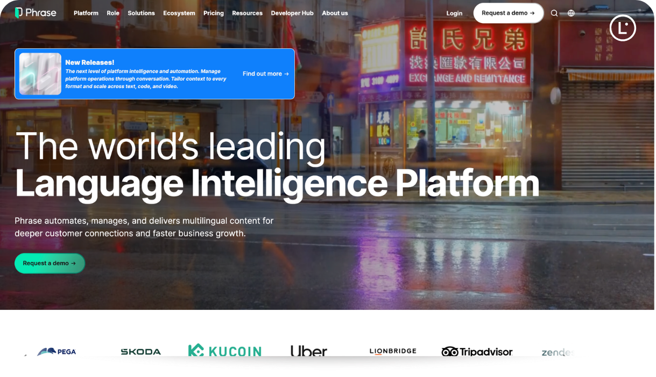This screenshot has height=377, width=656.
Task: Expand the Solutions menu
Action: [141, 13]
